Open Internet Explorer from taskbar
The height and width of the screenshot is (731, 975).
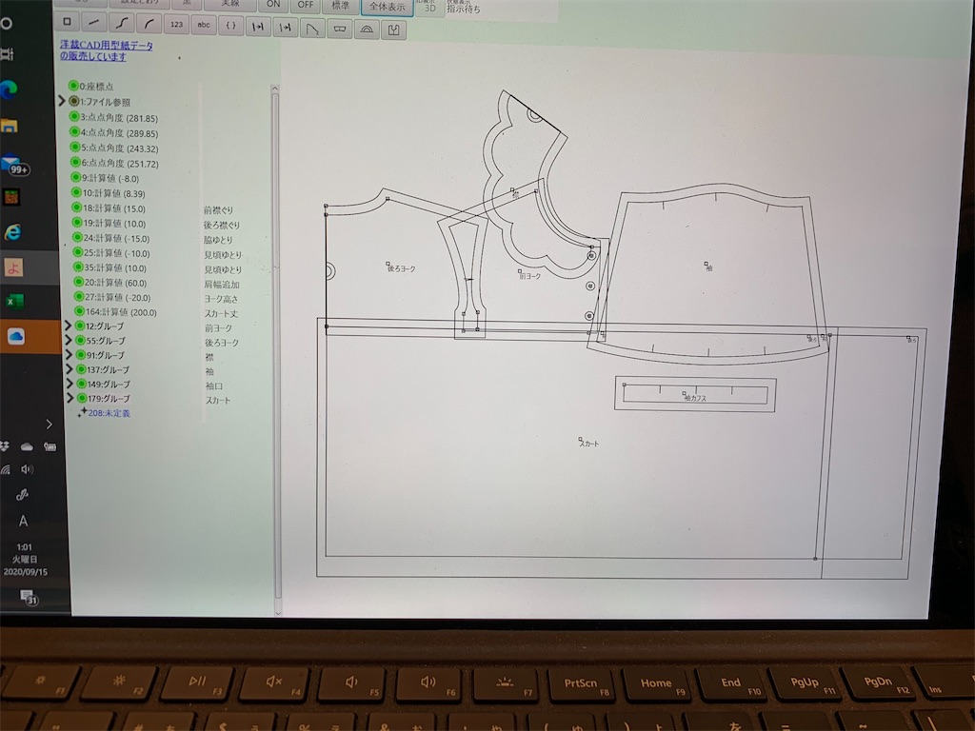click(12, 232)
